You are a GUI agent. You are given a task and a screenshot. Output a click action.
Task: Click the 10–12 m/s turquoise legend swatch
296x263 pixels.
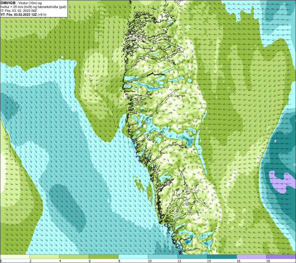(x=163, y=257)
